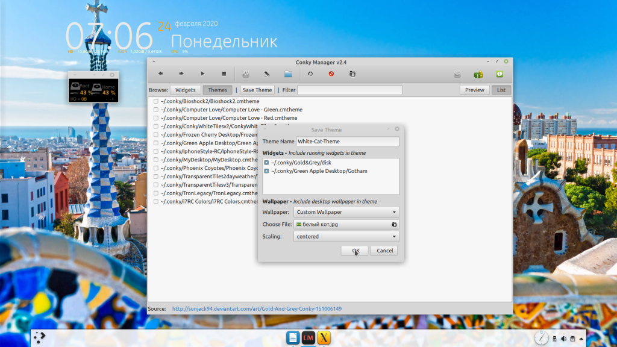Click OK in the Save Theme dialog
This screenshot has height=347, width=617.
click(354, 251)
